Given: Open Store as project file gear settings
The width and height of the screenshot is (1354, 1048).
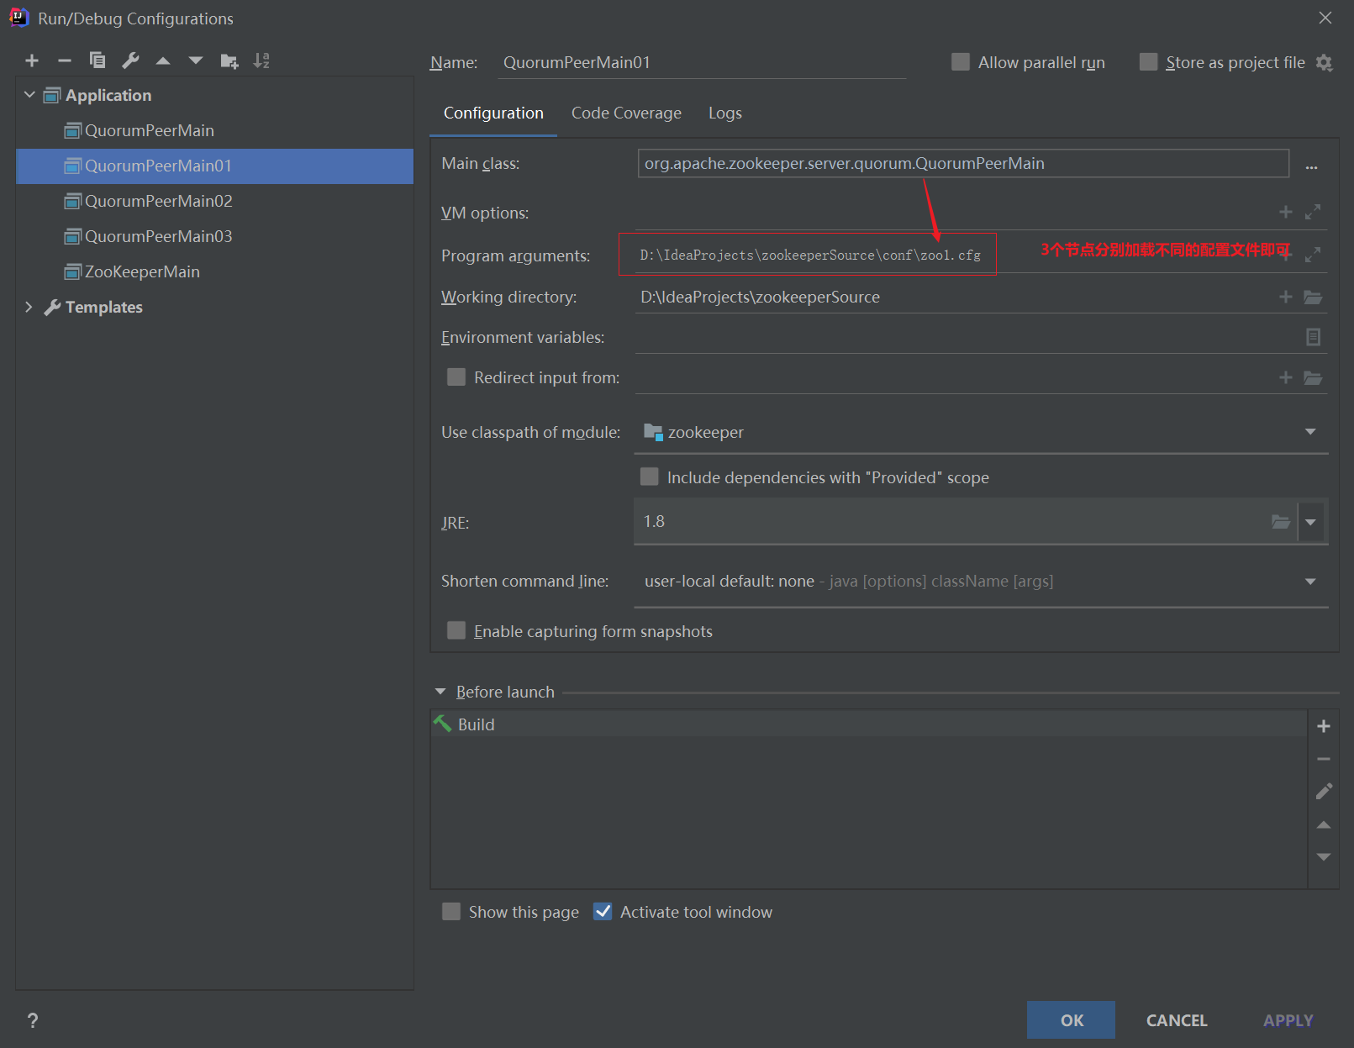Looking at the screenshot, I should pos(1324,63).
